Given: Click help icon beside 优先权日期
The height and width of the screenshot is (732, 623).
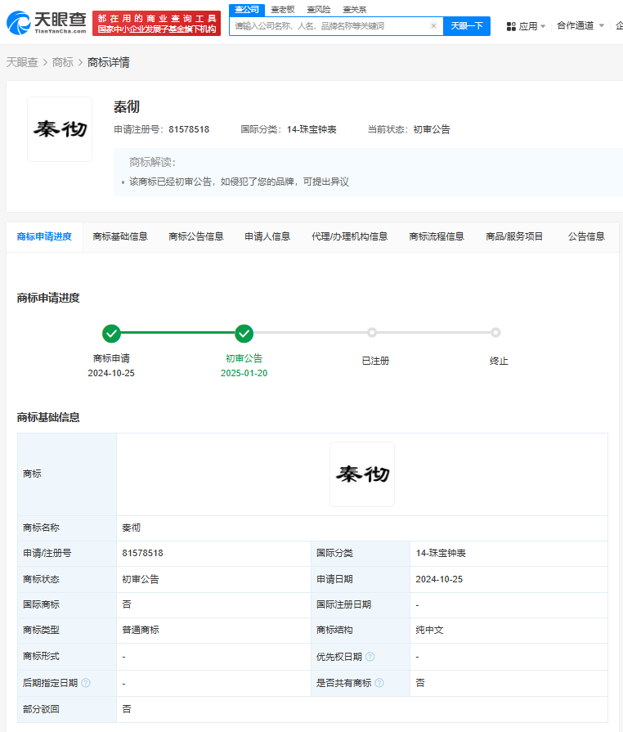Looking at the screenshot, I should tap(370, 657).
